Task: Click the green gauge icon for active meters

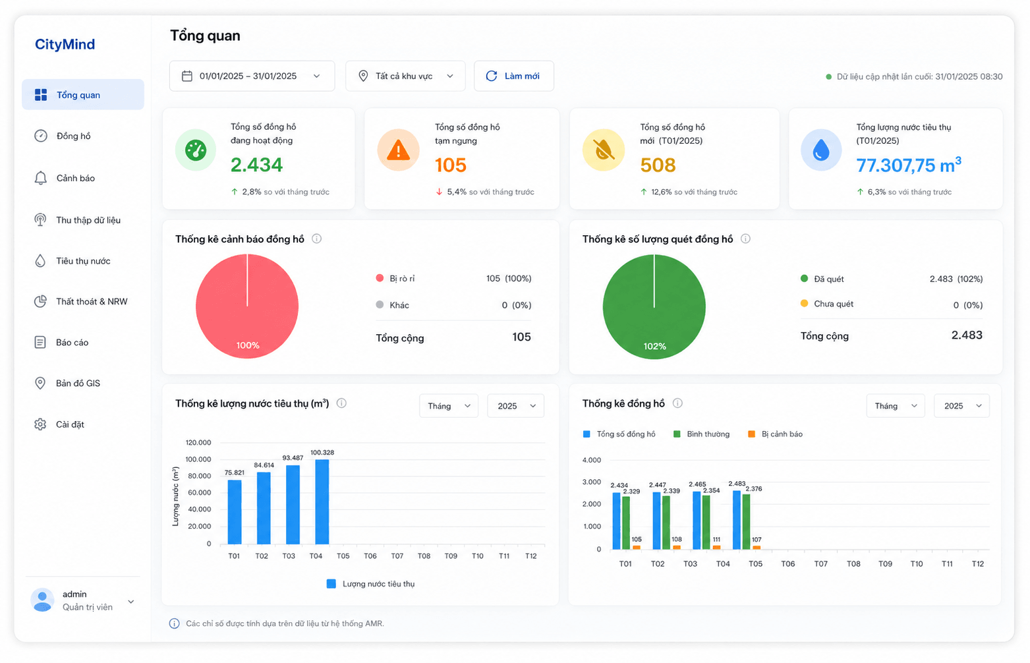Action: [x=196, y=150]
